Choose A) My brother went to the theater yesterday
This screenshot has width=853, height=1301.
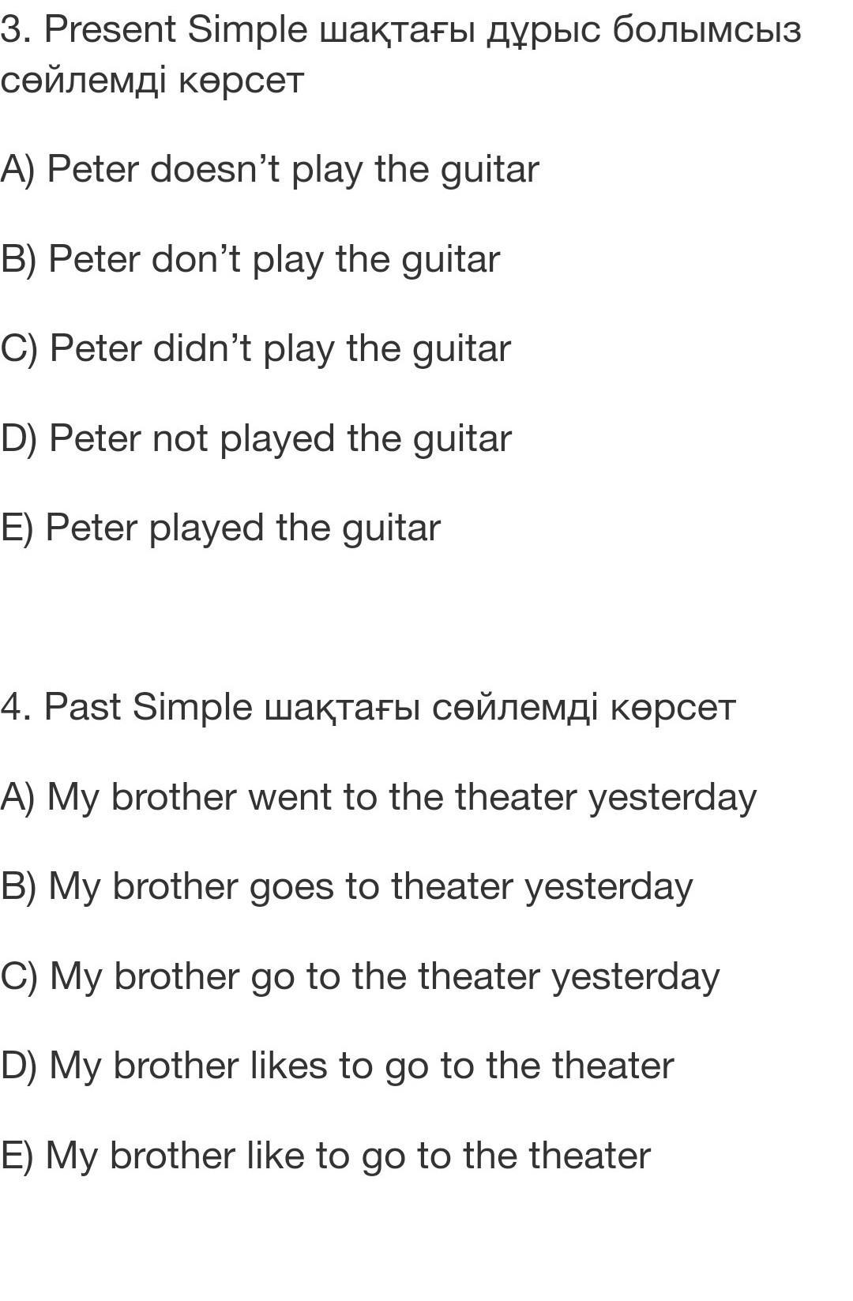378,797
